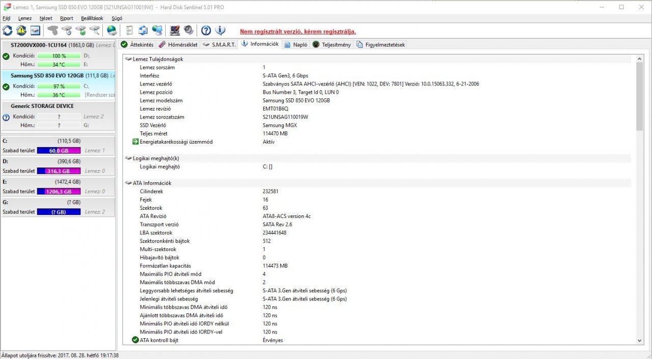Click the speaker sound icon
The height and width of the screenshot is (359, 652).
188,31
